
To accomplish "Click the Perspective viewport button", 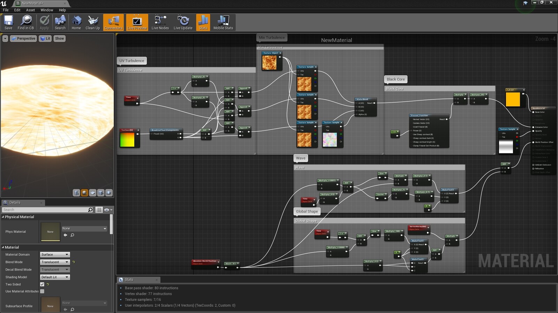I will click(x=23, y=39).
